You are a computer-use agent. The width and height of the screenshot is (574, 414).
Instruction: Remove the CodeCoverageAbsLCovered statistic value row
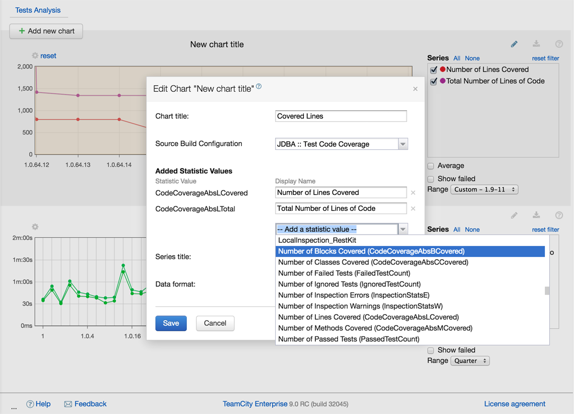(413, 193)
